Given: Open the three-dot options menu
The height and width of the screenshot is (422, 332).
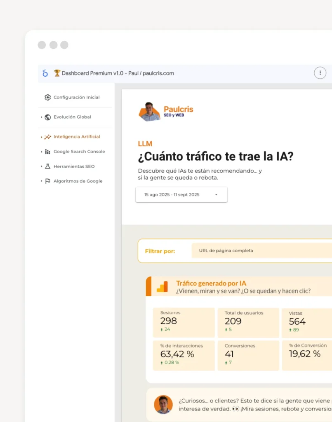Looking at the screenshot, I should tap(320, 73).
